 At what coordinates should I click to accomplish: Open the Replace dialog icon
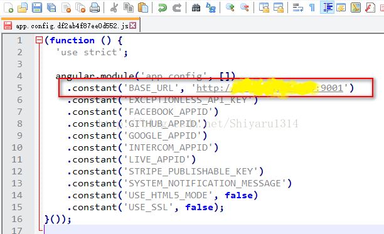point(211,8)
